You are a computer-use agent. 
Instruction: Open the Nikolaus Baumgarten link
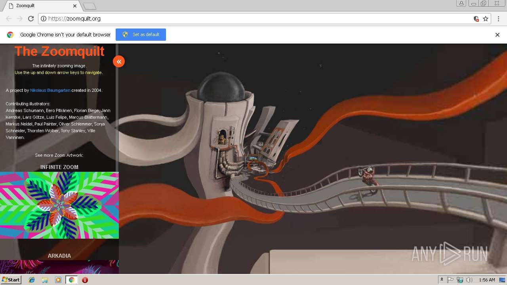click(50, 90)
